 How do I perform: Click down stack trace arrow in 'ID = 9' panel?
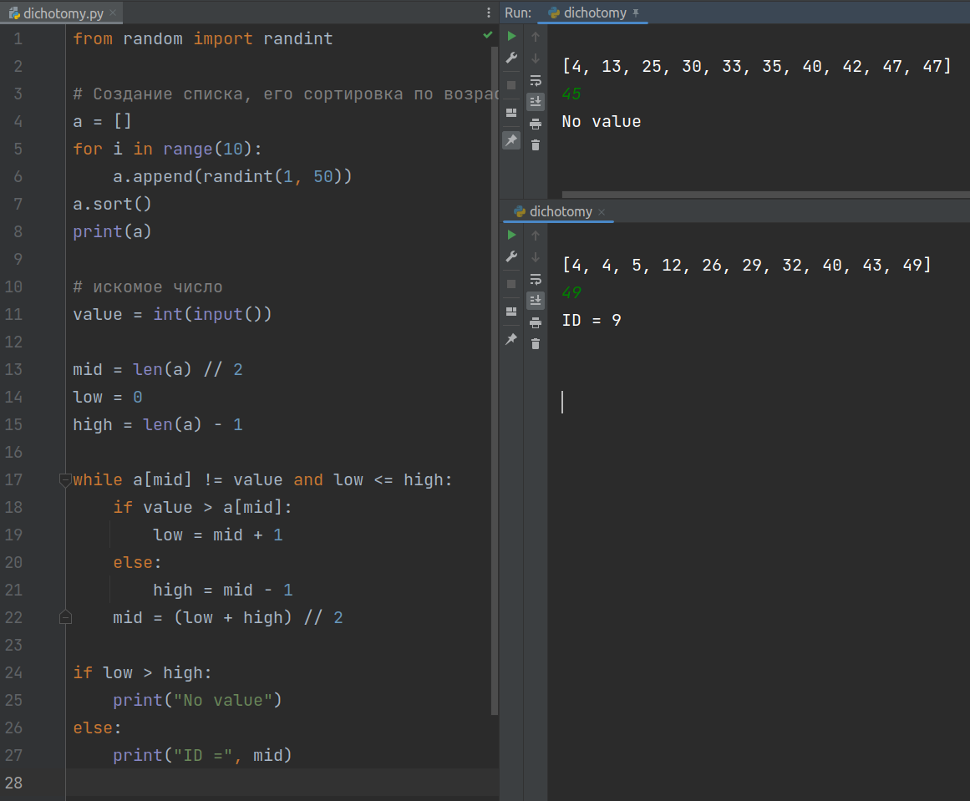click(x=536, y=257)
